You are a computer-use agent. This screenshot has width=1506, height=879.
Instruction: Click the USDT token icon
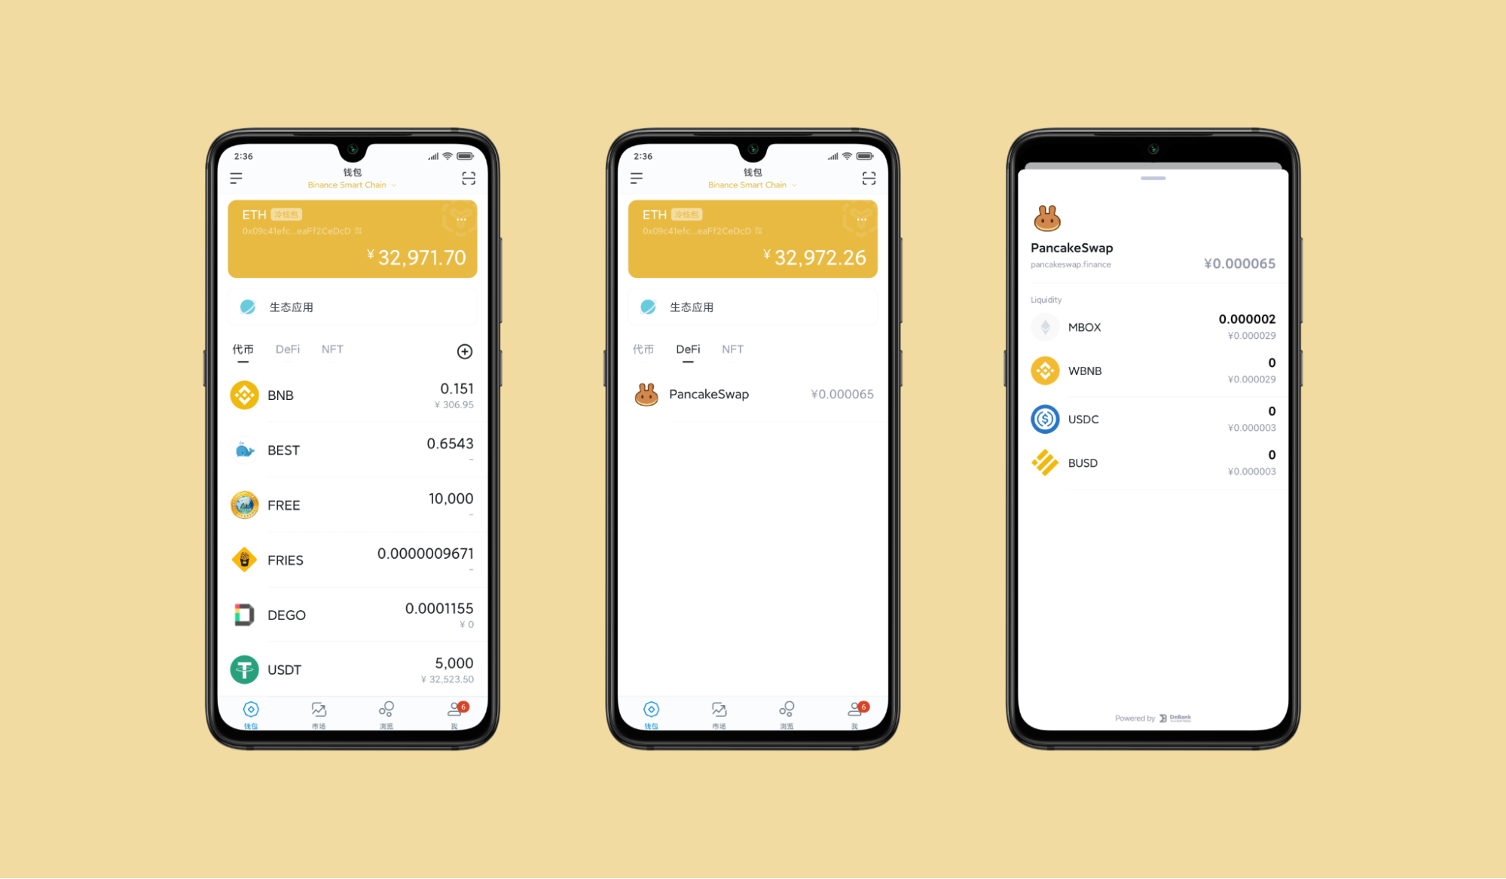coord(244,667)
